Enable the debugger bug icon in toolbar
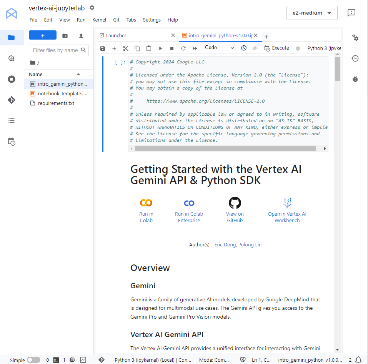The image size is (368, 364). (x=298, y=48)
